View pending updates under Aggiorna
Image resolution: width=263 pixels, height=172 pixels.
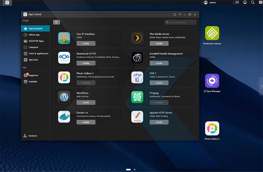33,75
